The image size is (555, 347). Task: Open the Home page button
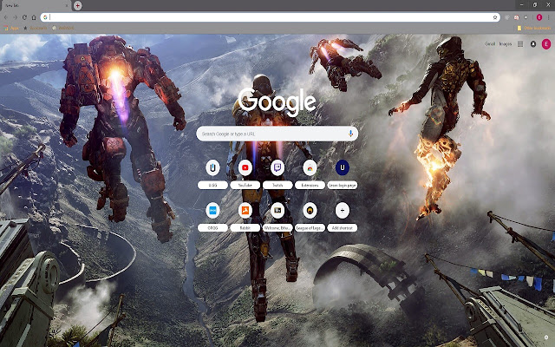point(34,17)
